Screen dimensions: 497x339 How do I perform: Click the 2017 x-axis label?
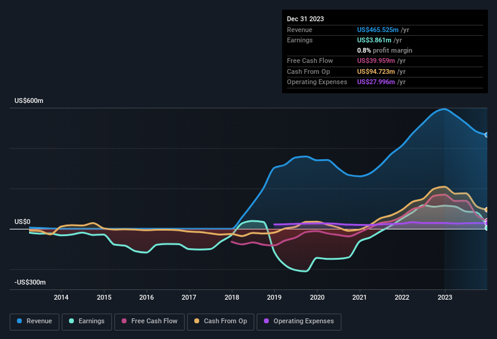point(189,297)
